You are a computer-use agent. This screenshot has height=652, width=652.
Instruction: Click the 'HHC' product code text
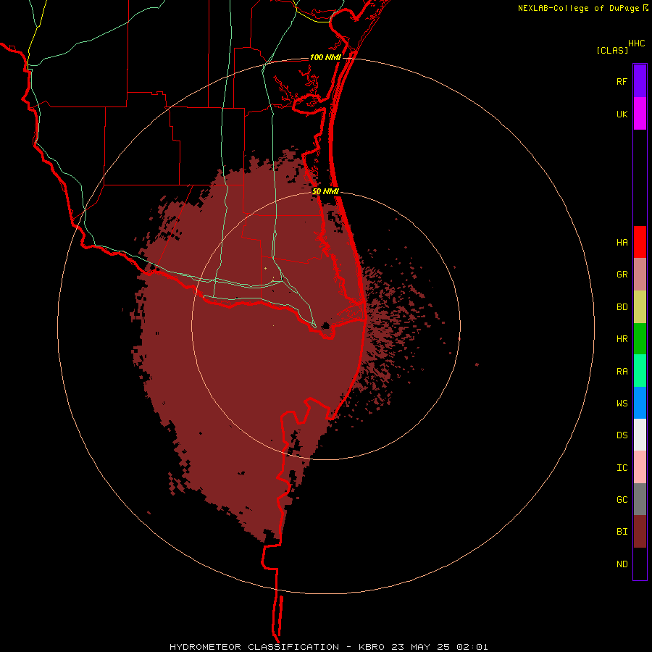coord(636,43)
